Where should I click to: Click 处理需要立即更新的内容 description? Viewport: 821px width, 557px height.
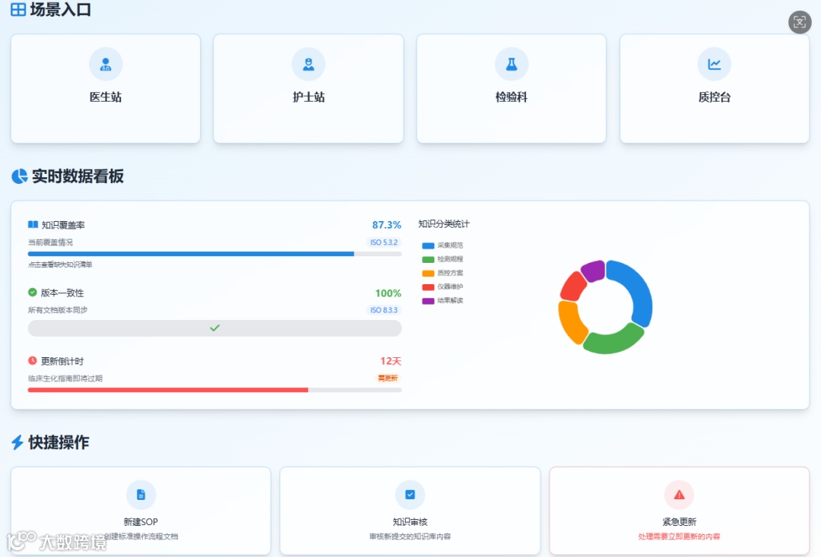pyautogui.click(x=679, y=536)
